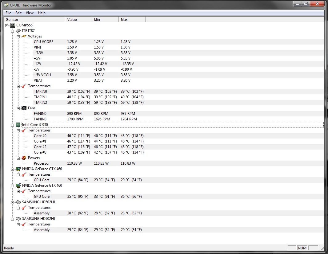Click the thermometer icon under ITE IT87

pos(24,86)
